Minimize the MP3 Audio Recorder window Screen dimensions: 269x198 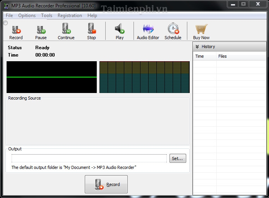[233, 4]
